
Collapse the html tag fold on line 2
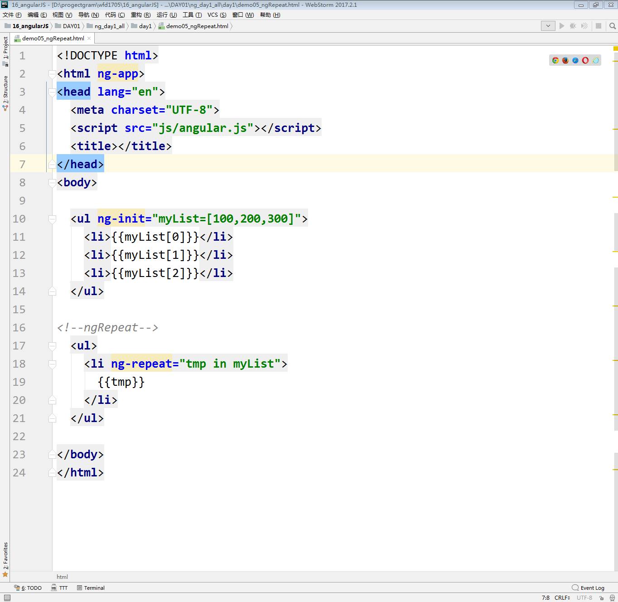tap(53, 74)
